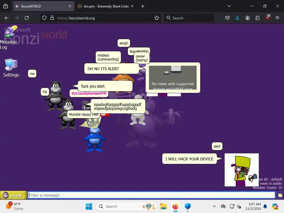Focus the Enter a message field
284x213 pixels.
click(x=151, y=195)
